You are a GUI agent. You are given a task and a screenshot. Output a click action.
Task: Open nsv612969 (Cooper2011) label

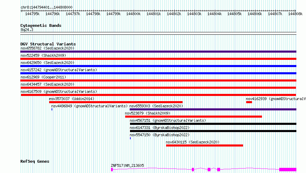(43, 77)
